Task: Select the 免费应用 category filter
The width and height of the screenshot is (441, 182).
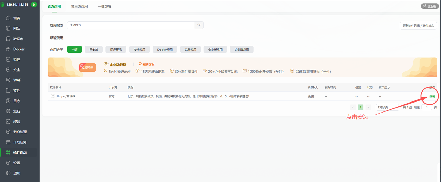Action: 190,50
